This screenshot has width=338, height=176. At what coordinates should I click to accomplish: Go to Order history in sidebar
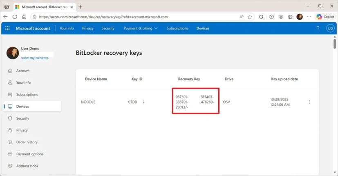27,142
